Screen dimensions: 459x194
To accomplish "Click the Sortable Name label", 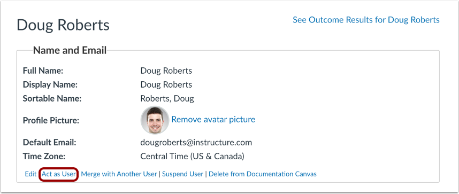I will (x=52, y=99).
